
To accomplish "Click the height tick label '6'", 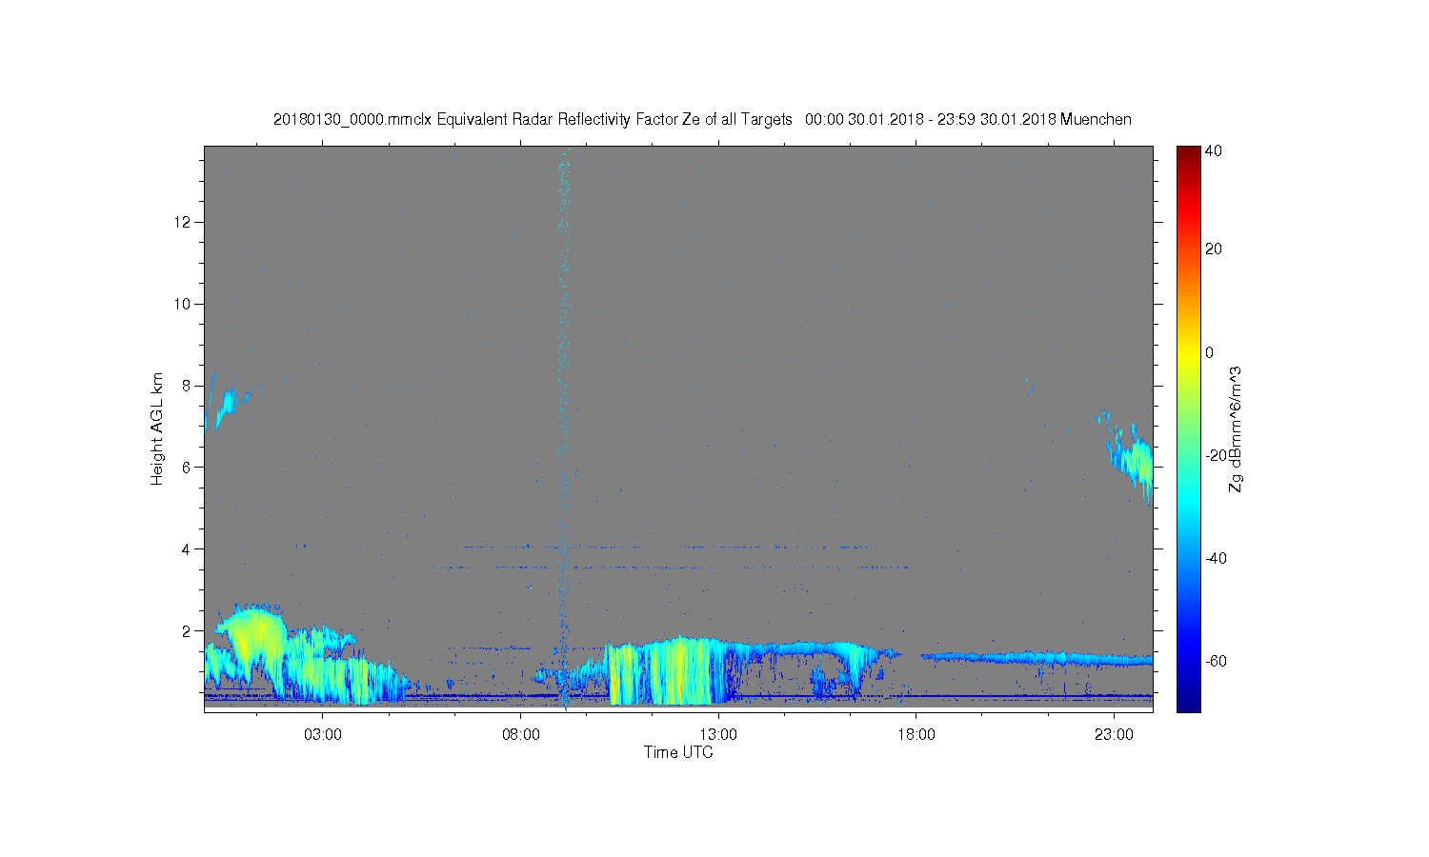I will 188,467.
